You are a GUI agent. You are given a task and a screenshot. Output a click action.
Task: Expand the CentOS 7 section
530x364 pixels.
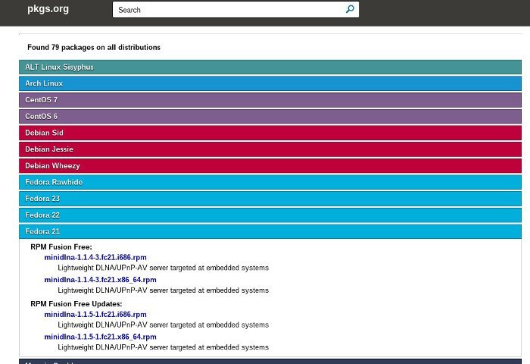pyautogui.click(x=270, y=100)
